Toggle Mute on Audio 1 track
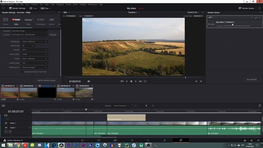This screenshot has width=263, height=148. pos(10,132)
